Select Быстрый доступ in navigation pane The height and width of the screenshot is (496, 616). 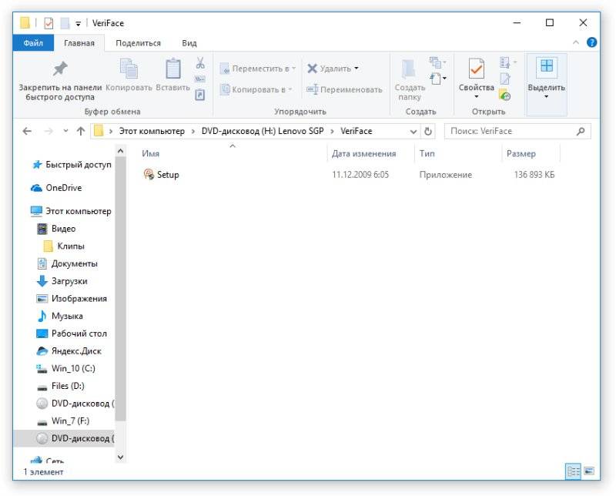[72, 165]
